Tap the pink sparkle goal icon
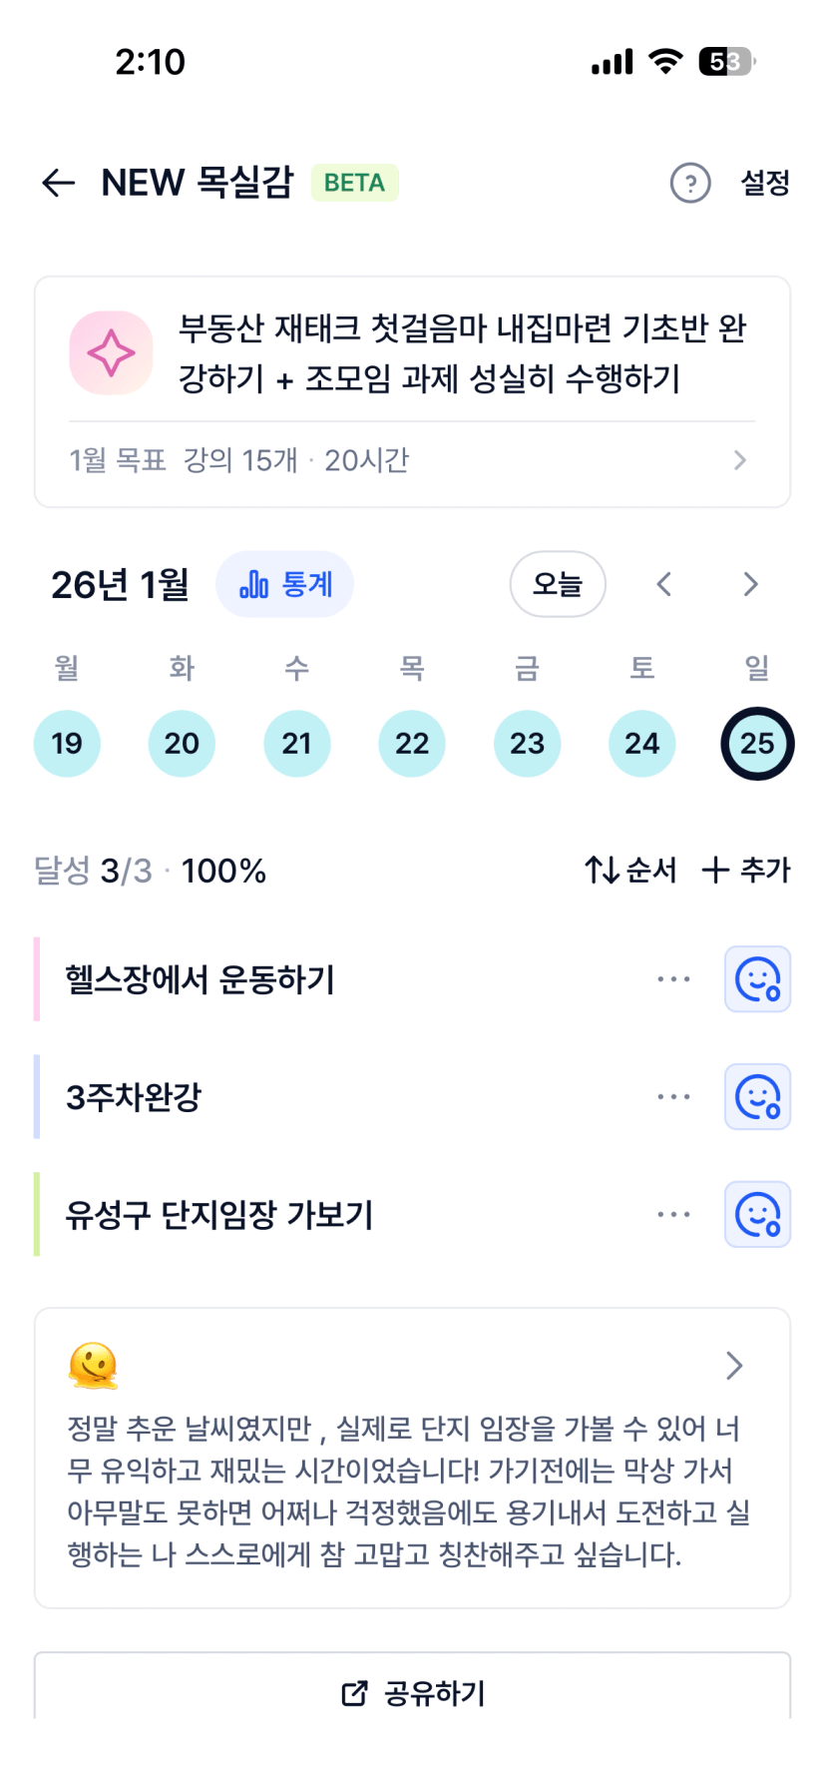 coord(111,352)
